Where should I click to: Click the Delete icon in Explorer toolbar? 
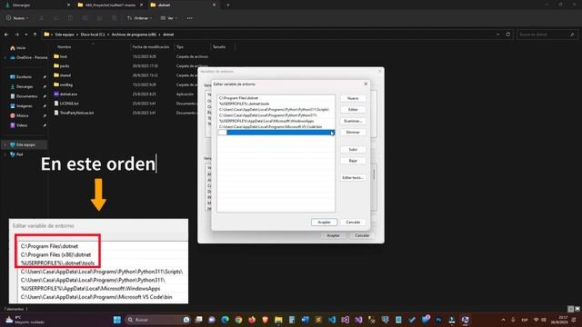[115, 18]
